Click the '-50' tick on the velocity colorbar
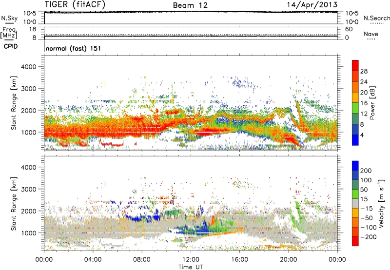 point(367,218)
